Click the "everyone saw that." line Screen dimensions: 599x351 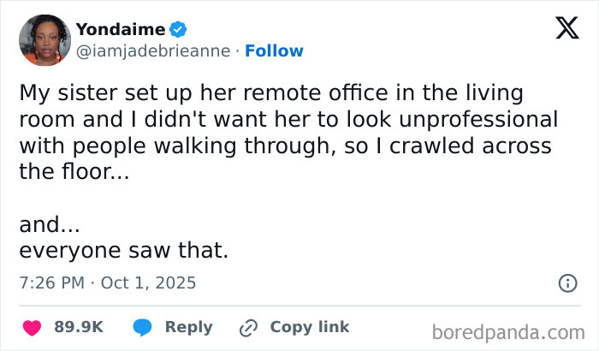[x=123, y=251]
